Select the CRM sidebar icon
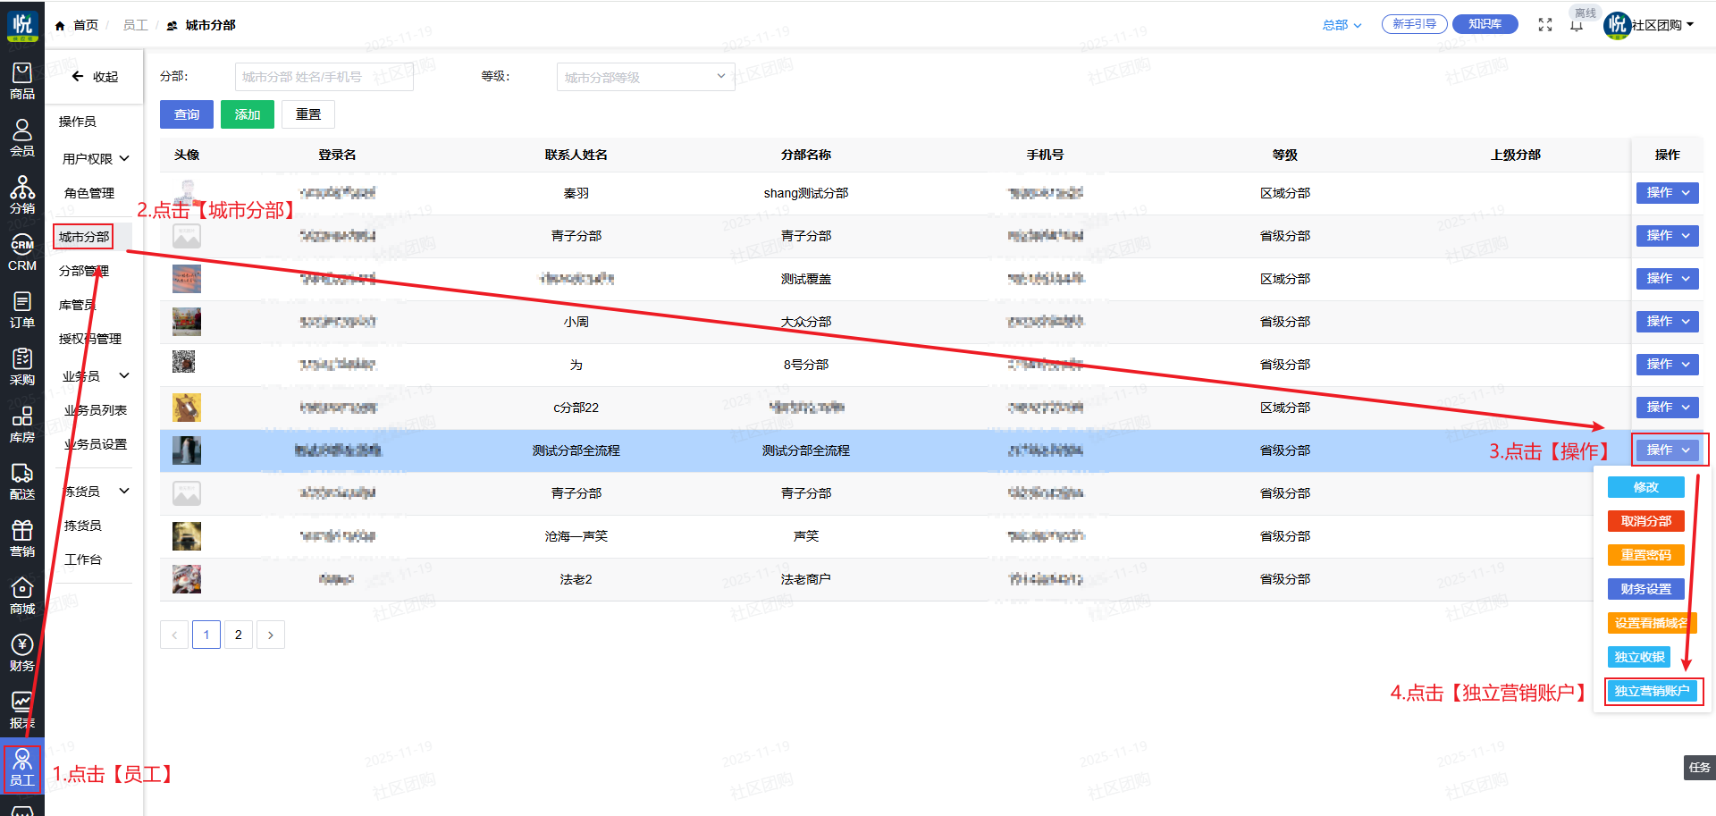Viewport: 1716px width, 816px height. click(x=21, y=252)
